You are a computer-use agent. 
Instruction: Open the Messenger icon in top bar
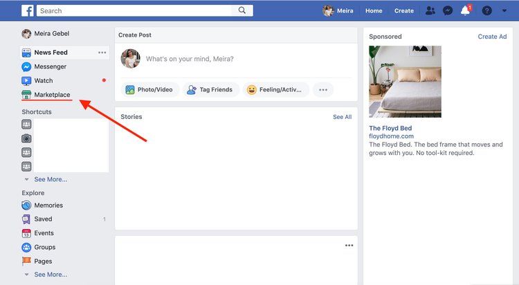click(448, 10)
